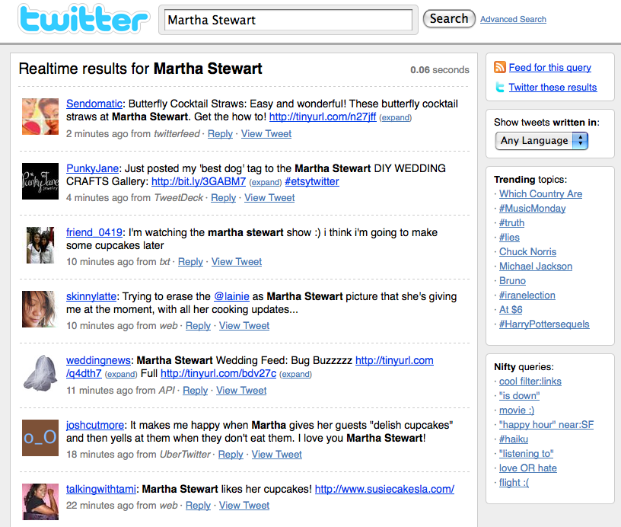The width and height of the screenshot is (621, 527).
Task: Run nifty query cool filter:links
Action: click(x=530, y=382)
